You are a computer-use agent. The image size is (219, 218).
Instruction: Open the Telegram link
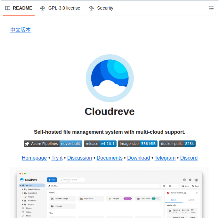point(165,158)
